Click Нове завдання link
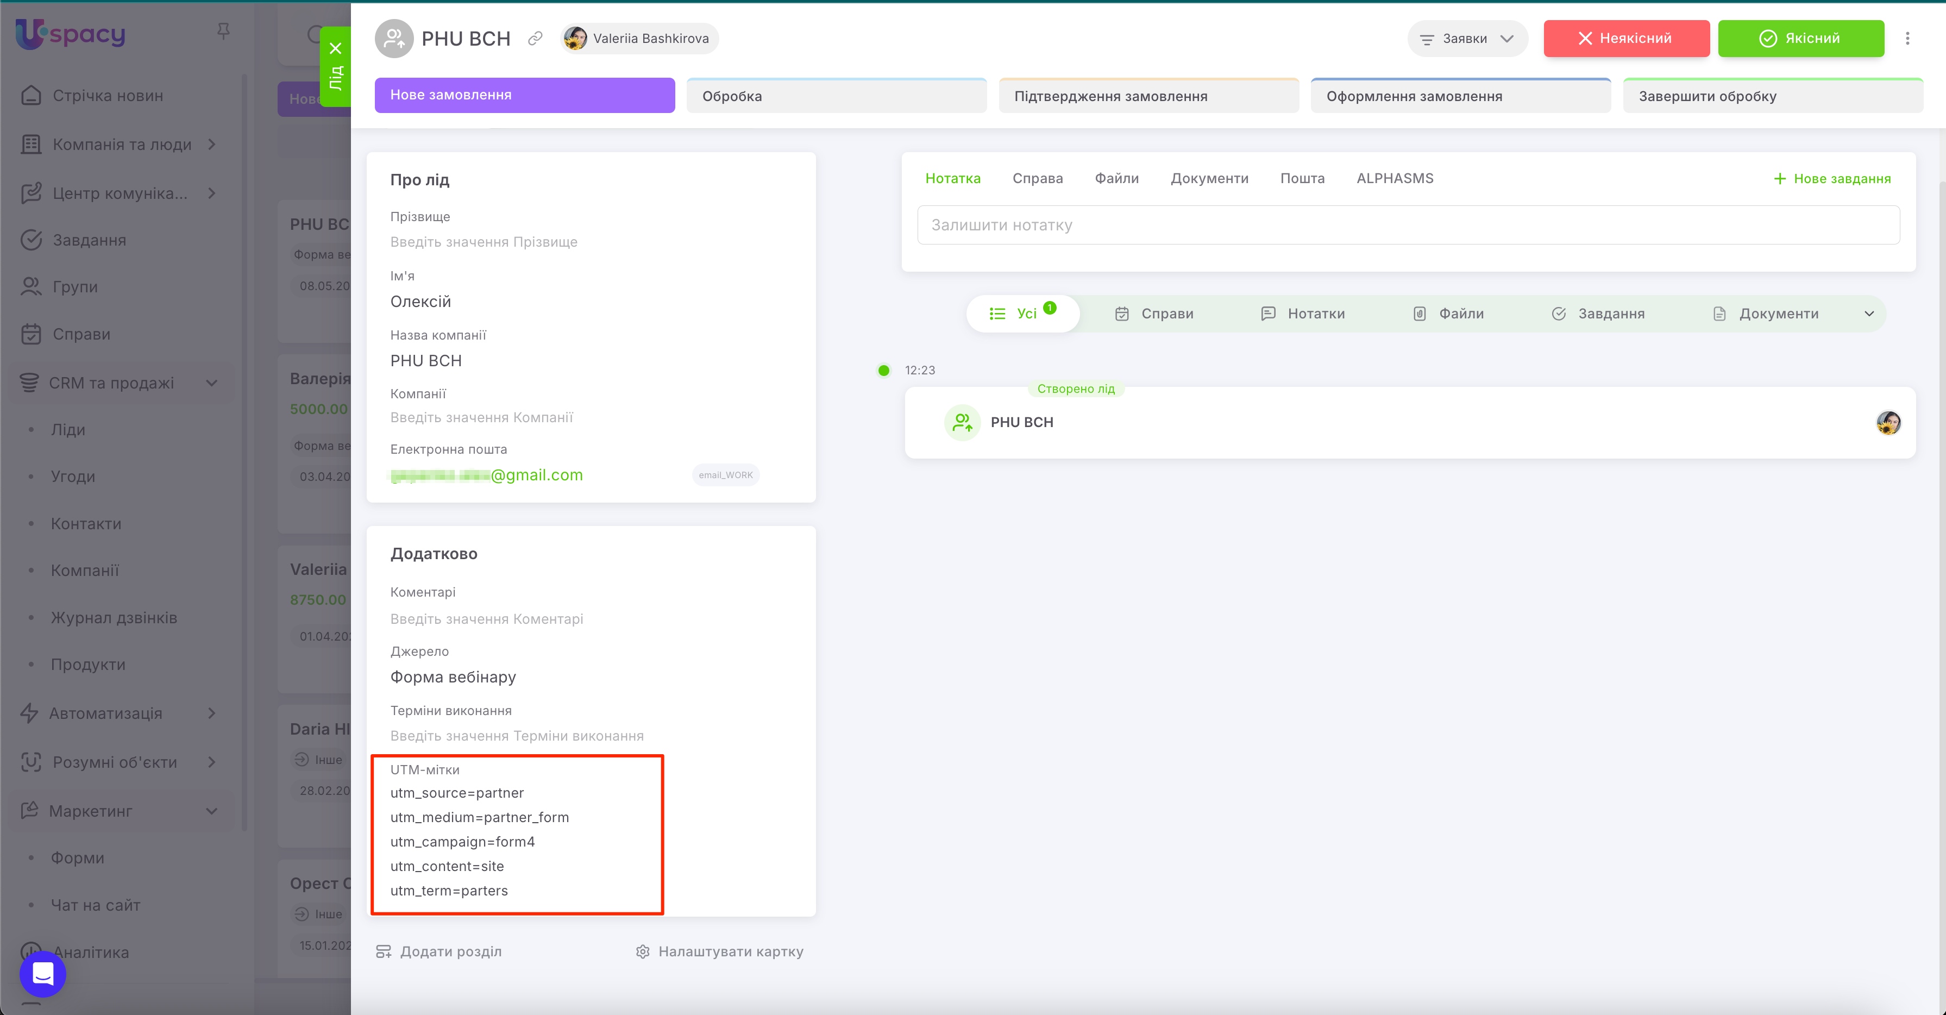 tap(1832, 178)
